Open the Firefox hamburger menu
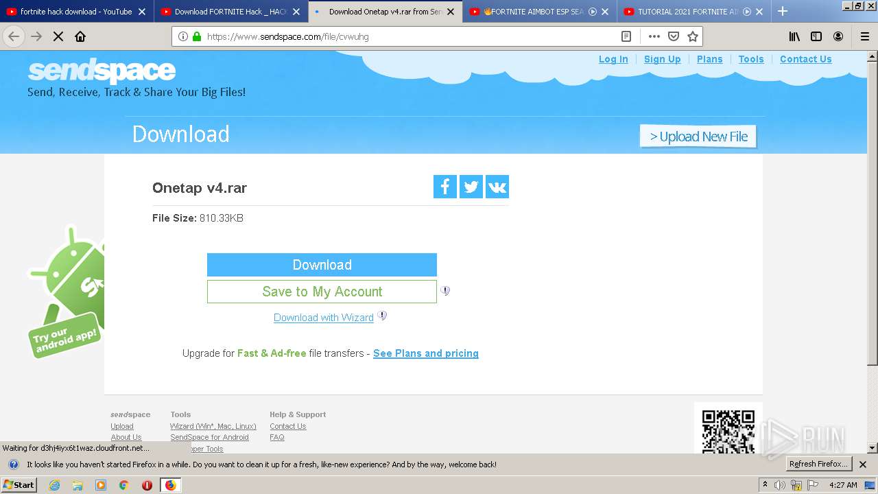 (865, 36)
